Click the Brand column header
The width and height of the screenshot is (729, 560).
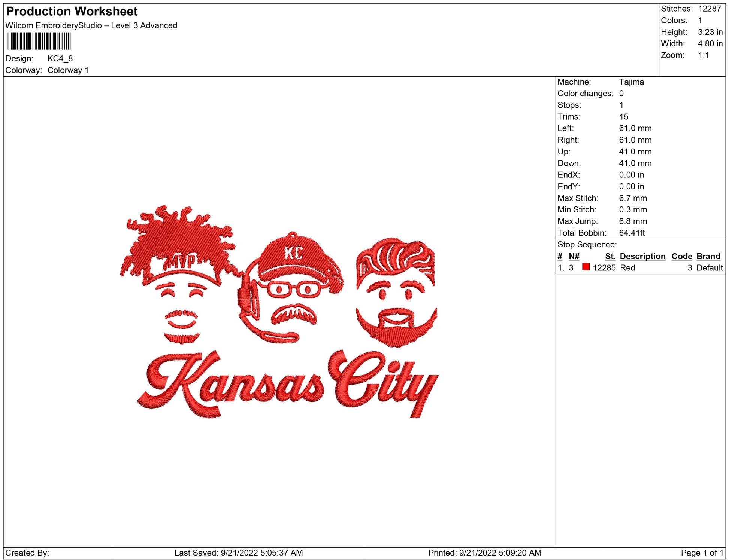(708, 256)
